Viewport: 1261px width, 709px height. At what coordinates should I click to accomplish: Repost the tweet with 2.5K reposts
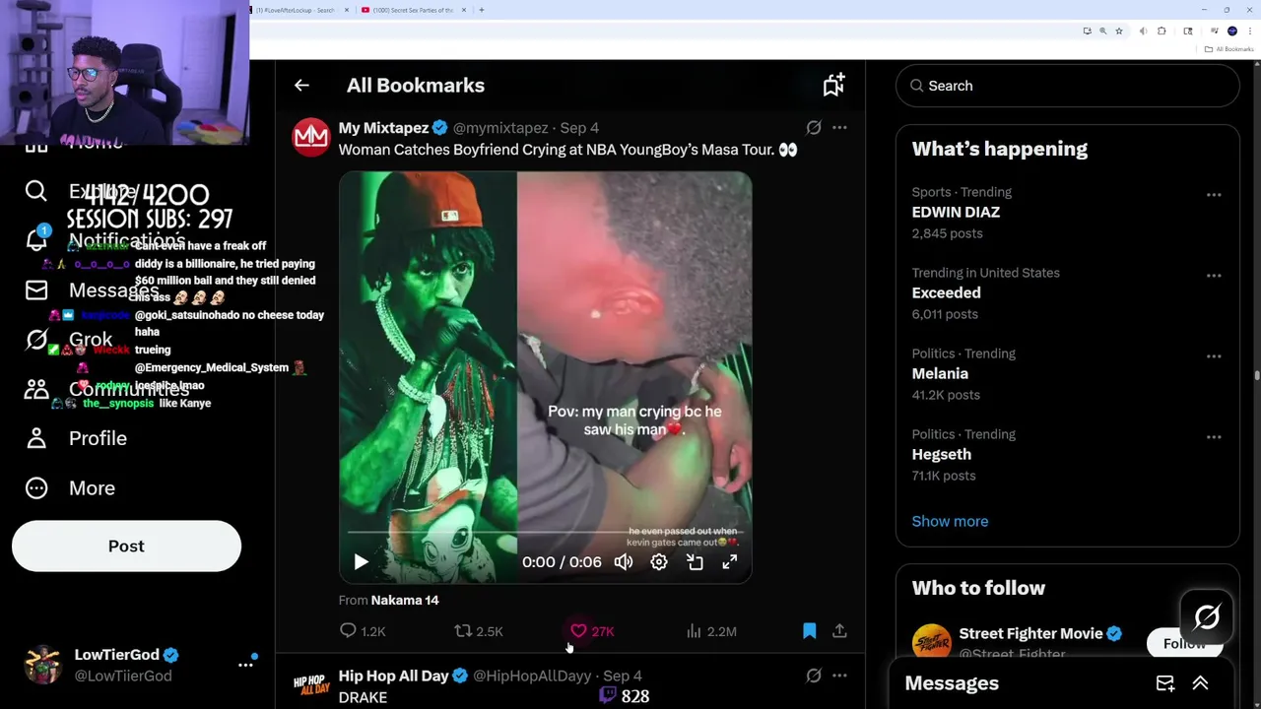(x=479, y=631)
